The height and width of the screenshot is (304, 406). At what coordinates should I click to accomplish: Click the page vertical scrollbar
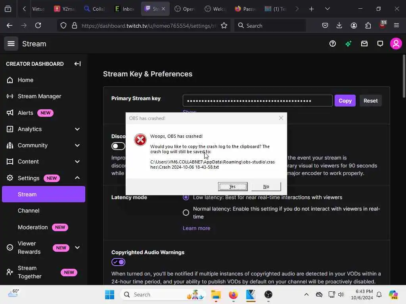404,76
